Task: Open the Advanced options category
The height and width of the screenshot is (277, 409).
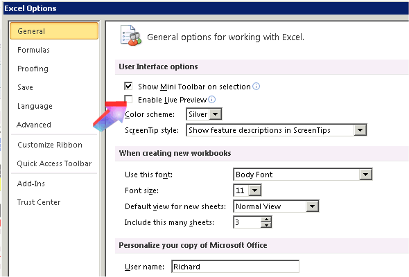Action: pos(34,125)
